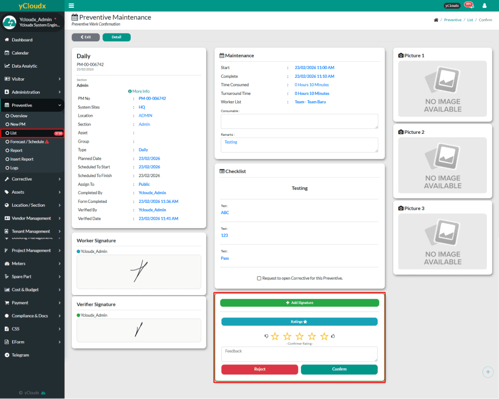Check Request to open Corrective checkbox
Screen dimensions: 499x399
[x=259, y=278]
